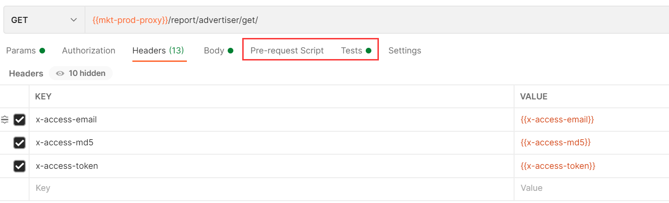The image size is (669, 203).
Task: Click the x-access-md5 key cell
Action: [271, 143]
